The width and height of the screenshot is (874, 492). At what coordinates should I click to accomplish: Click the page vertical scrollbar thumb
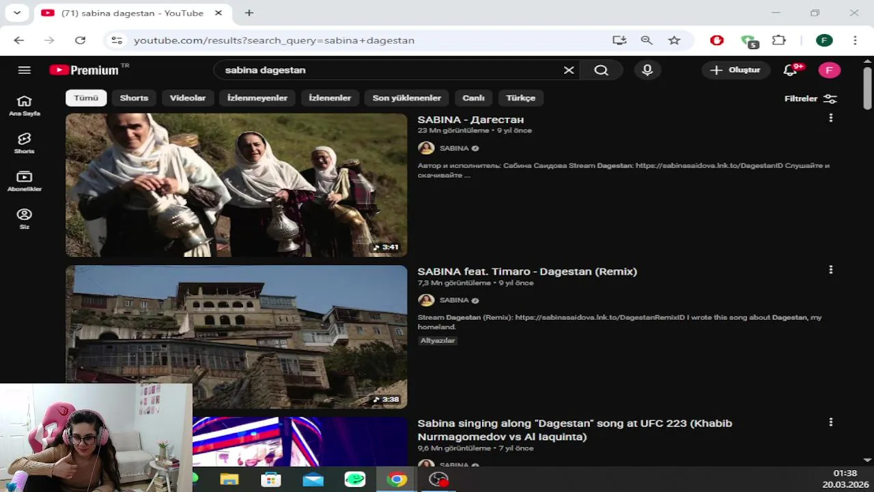[867, 87]
